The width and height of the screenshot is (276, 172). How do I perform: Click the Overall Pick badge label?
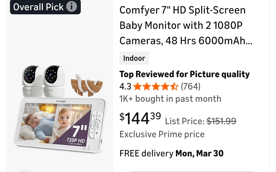38,7
